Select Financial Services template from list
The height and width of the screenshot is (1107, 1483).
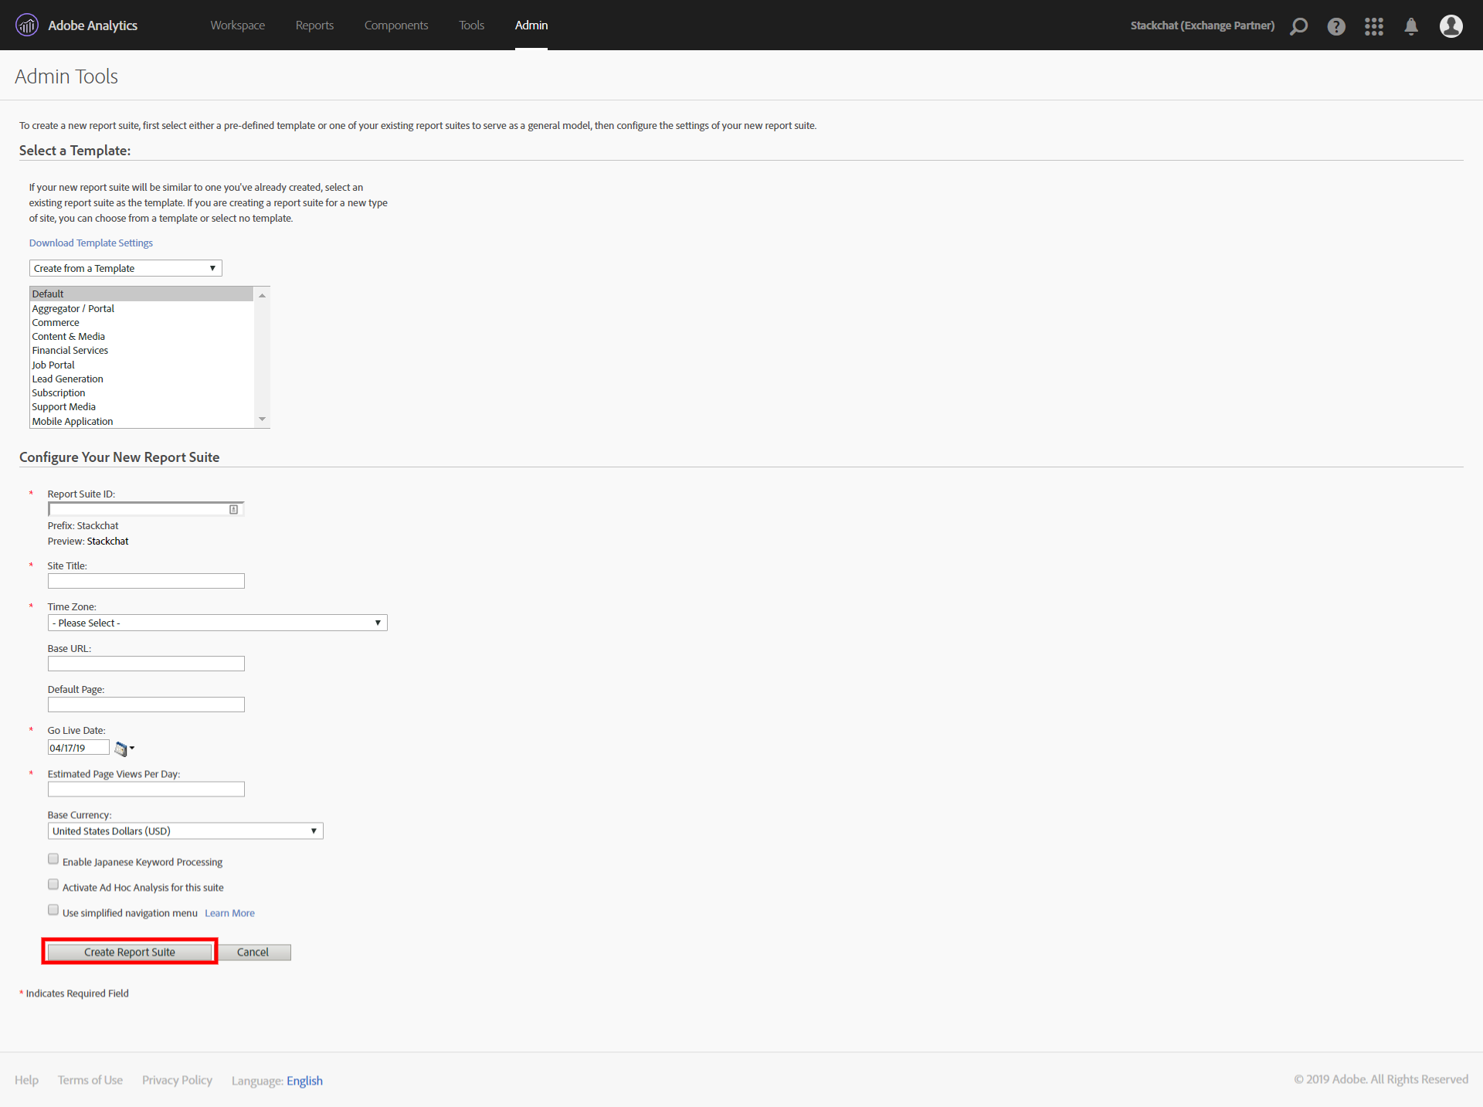[x=70, y=350]
